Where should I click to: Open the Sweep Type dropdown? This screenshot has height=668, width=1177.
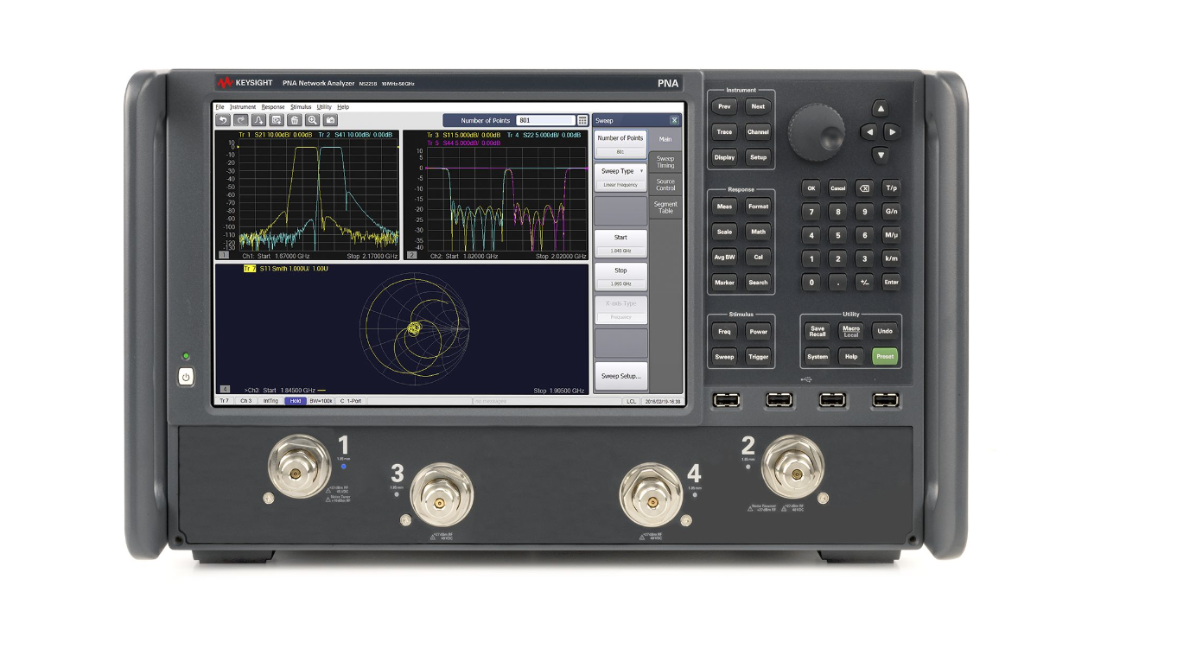click(x=620, y=170)
